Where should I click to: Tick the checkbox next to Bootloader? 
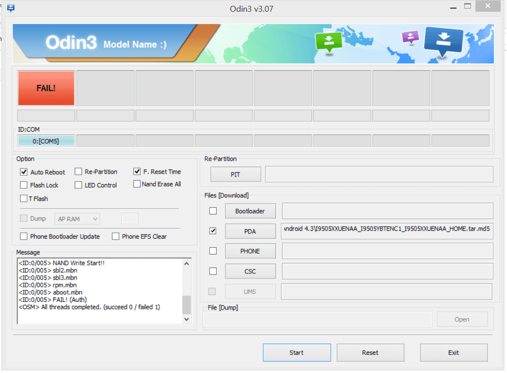[213, 211]
